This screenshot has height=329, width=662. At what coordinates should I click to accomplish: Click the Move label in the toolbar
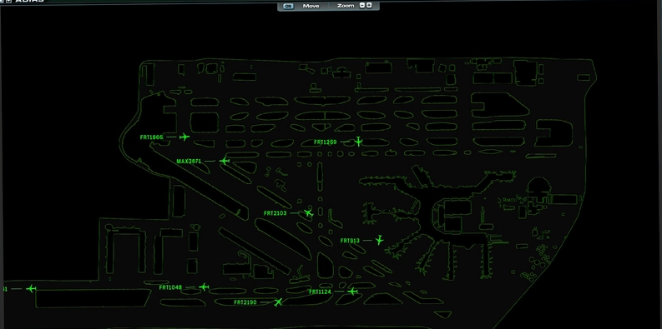pos(311,6)
